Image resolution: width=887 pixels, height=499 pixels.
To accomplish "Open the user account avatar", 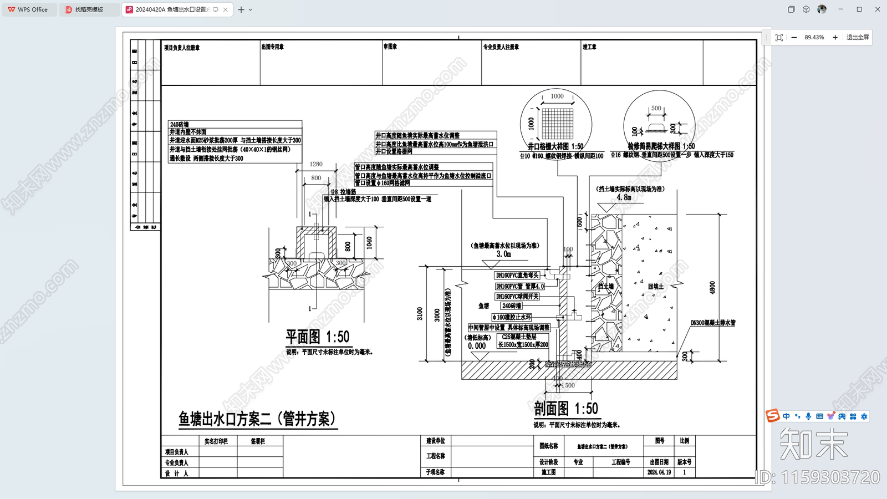I will (822, 9).
